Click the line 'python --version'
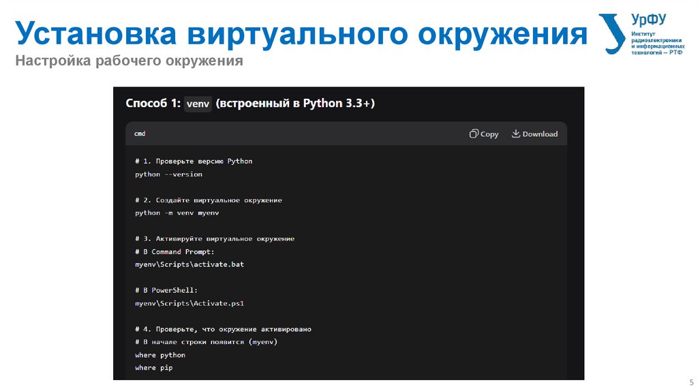 (x=168, y=174)
